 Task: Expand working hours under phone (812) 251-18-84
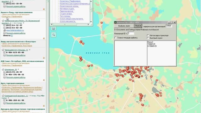click(16, 6)
